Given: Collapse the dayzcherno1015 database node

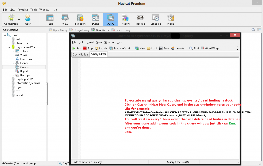Looking at the screenshot, I should (x=10, y=47).
